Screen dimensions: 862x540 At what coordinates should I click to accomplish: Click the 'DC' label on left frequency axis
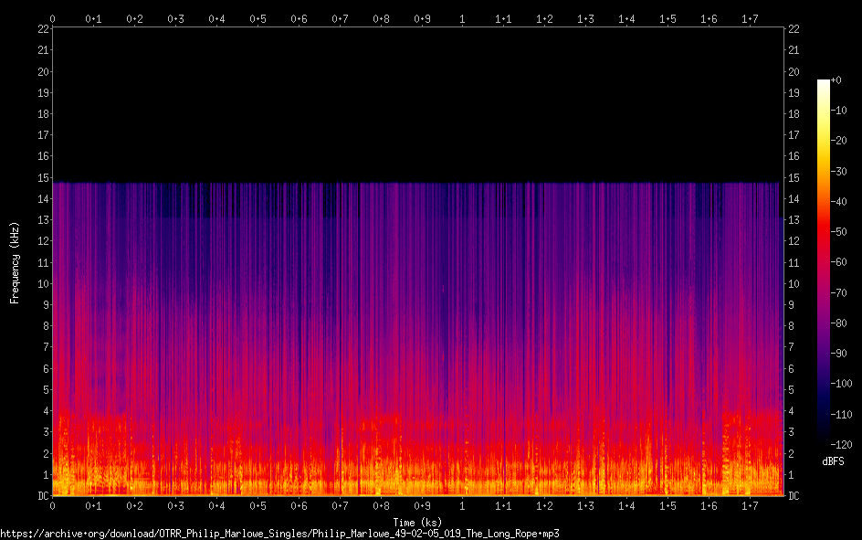coord(42,496)
